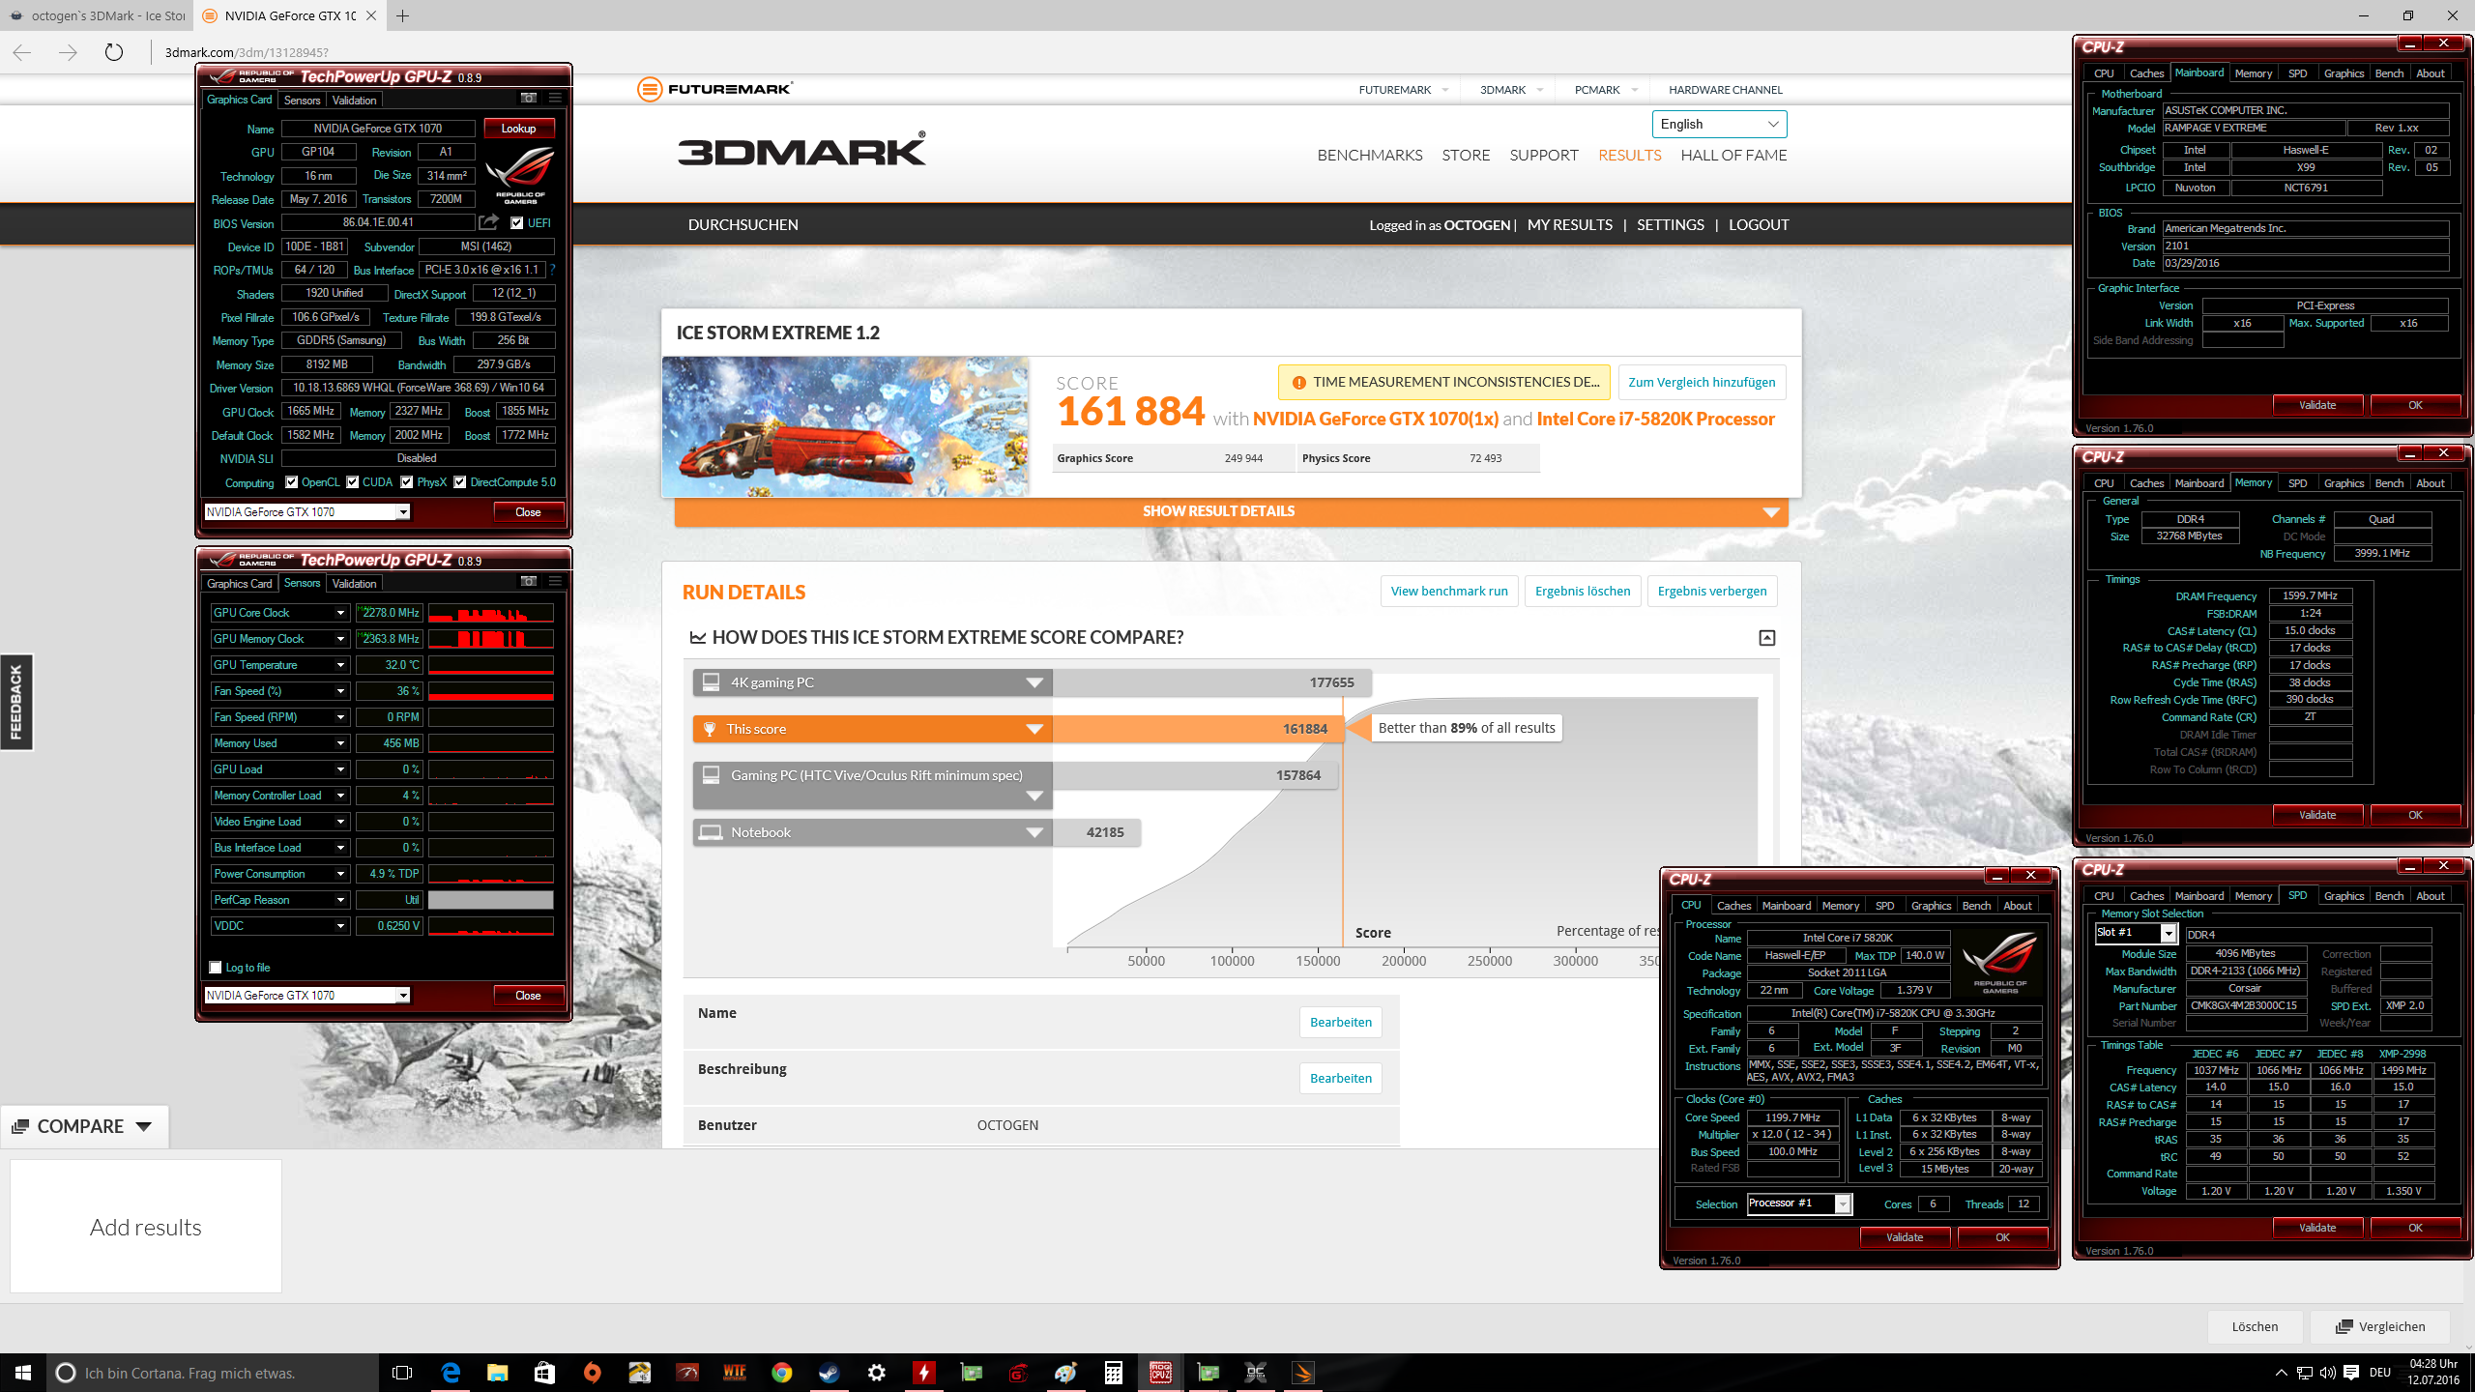Click Ergebnis löschen button

tap(1582, 591)
